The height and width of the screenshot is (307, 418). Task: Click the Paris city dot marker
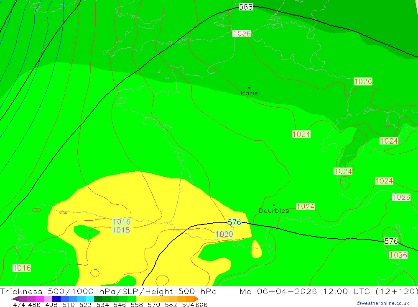point(249,88)
